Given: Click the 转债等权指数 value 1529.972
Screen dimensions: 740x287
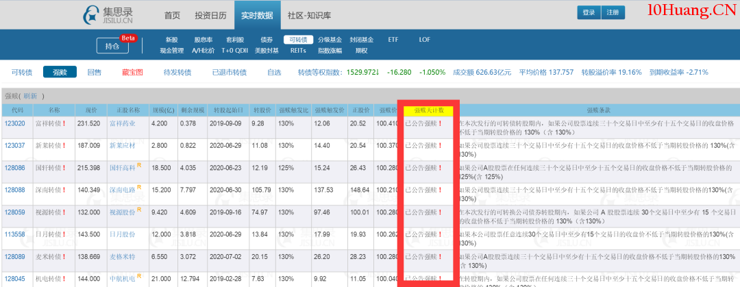Looking at the screenshot, I should pyautogui.click(x=363, y=72).
